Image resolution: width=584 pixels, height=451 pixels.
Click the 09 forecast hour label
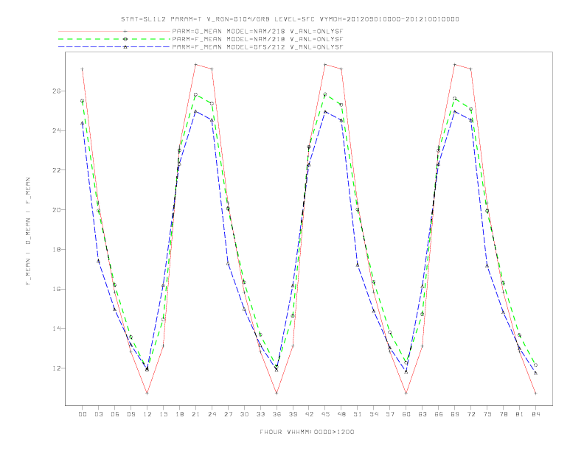[x=131, y=414]
